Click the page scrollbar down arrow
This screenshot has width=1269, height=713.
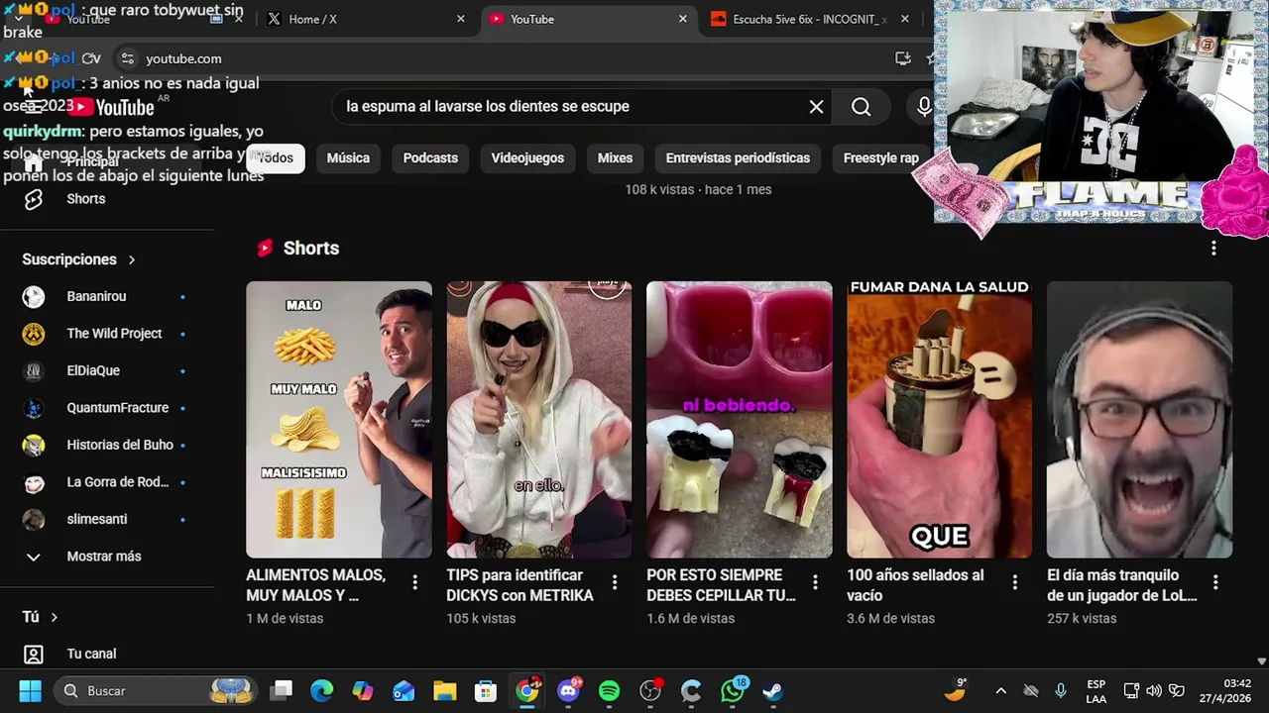1261,662
